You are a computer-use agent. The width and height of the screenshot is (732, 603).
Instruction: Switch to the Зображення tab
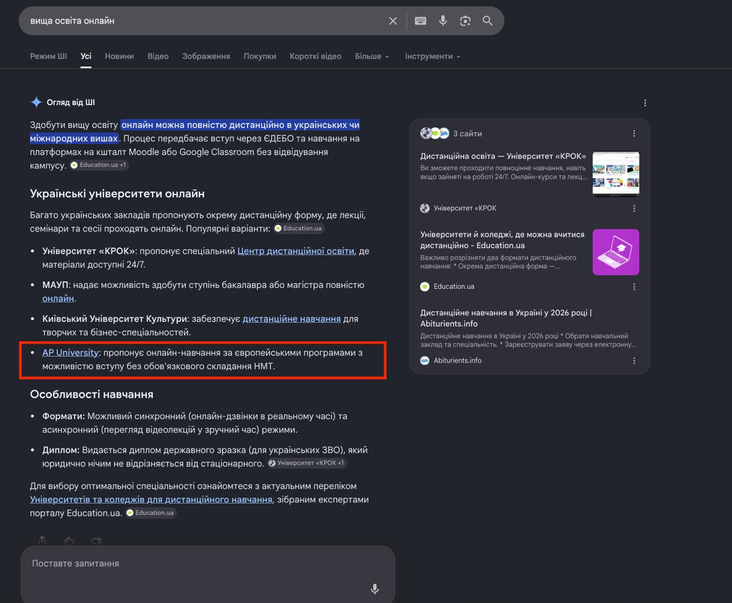(x=206, y=56)
